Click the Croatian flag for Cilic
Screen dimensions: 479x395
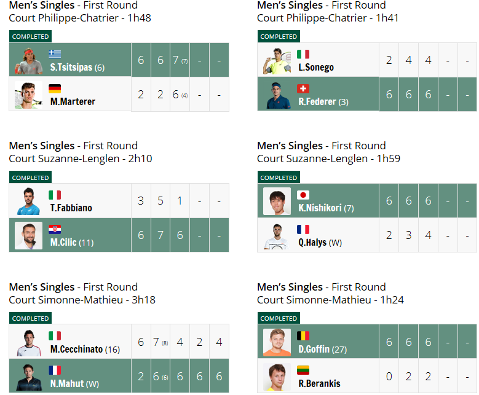(x=55, y=229)
